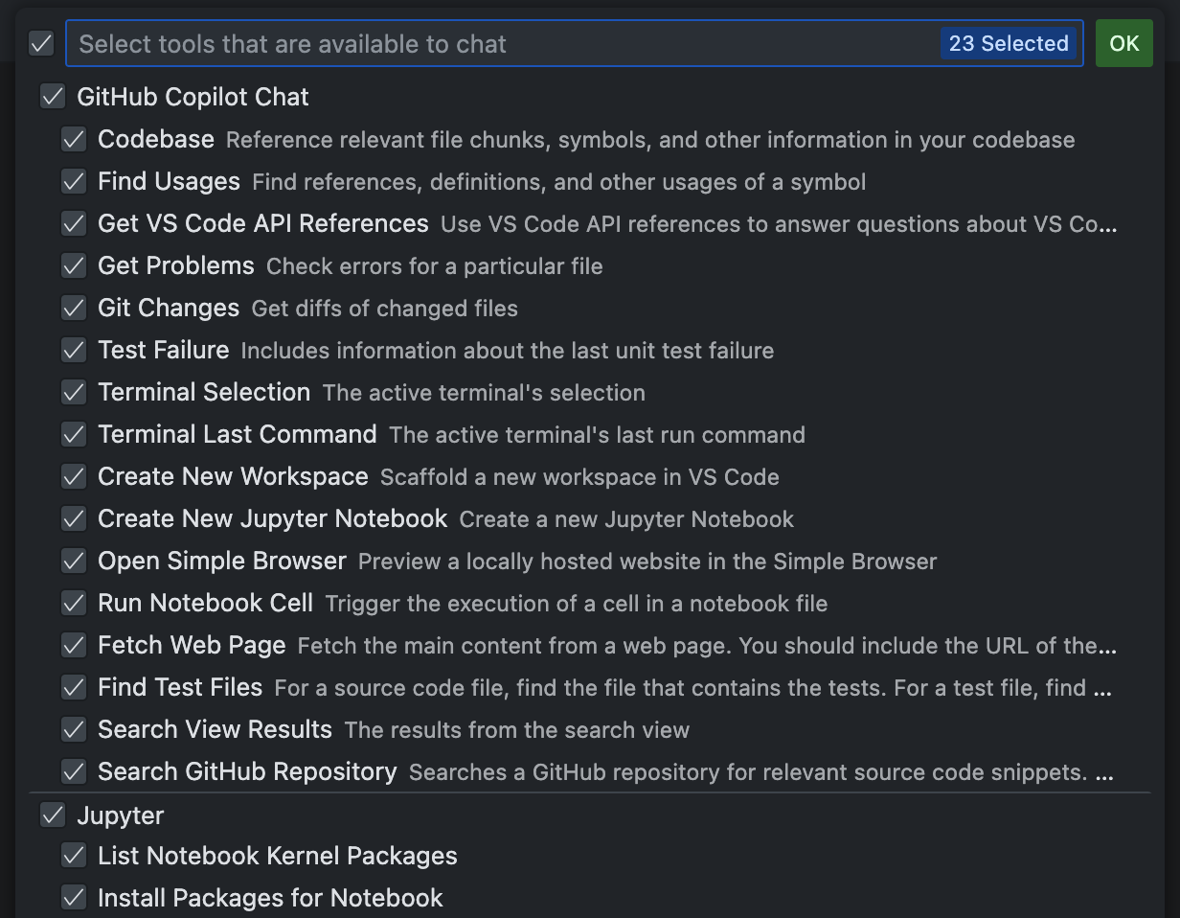Click the 'Find Usages' label
Image resolution: width=1180 pixels, height=918 pixels.
[x=169, y=181]
